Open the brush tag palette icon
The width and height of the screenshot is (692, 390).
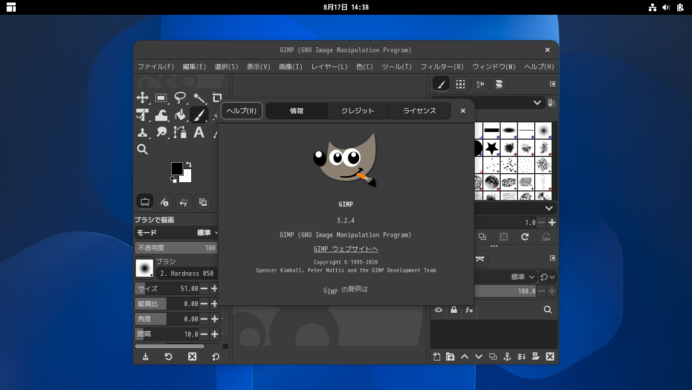tap(552, 103)
